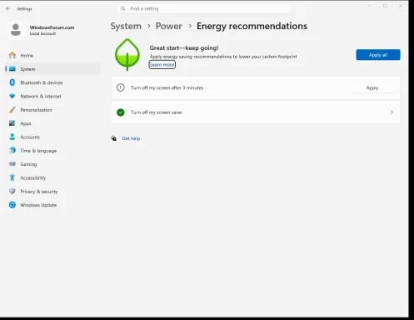
Task: Open the Home settings page
Action: (52, 55)
